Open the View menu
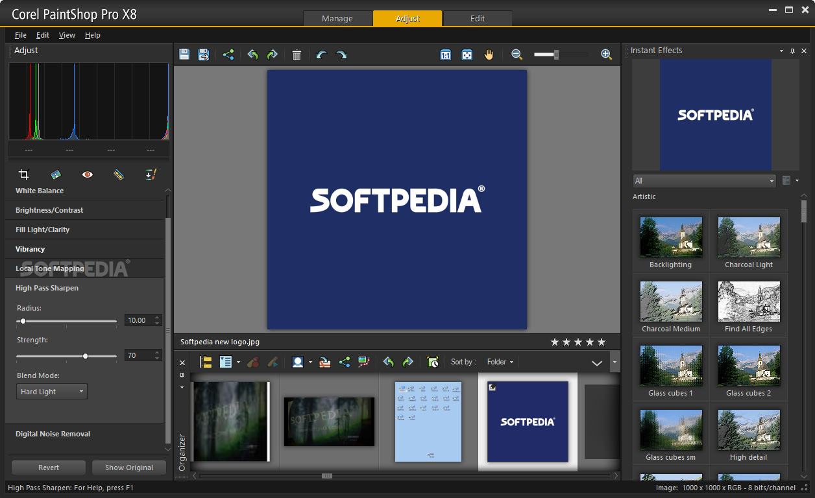This screenshot has width=815, height=498. pos(67,35)
